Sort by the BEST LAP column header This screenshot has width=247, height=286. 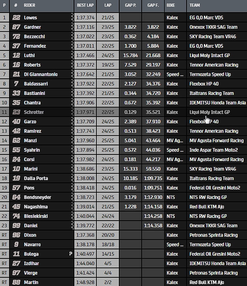pos(85,5)
